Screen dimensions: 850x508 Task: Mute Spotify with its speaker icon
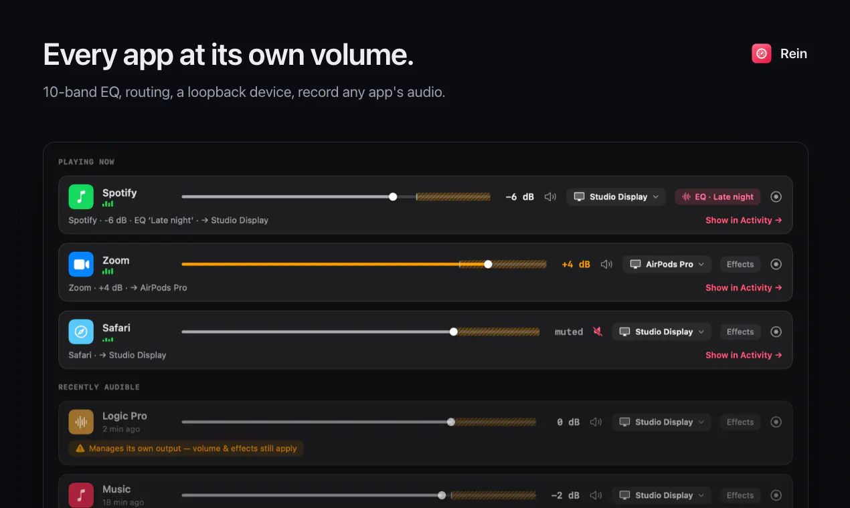(550, 197)
